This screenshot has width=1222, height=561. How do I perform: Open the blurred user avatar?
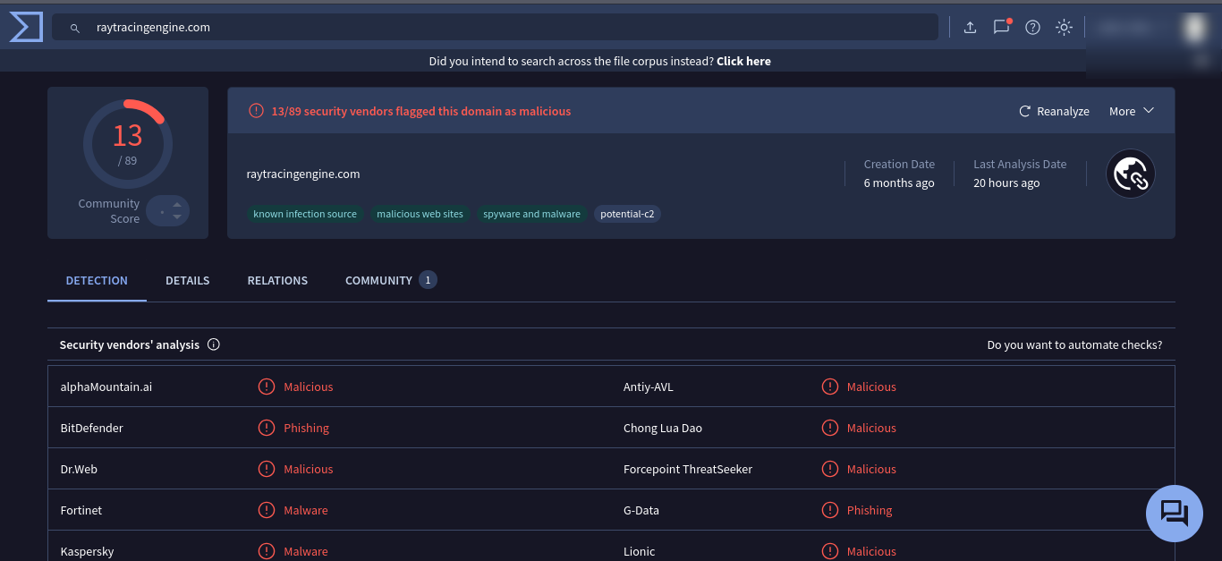click(1194, 28)
